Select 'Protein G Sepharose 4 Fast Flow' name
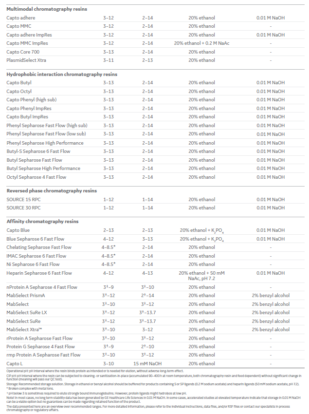Image resolution: width=309 pixels, height=414 pixels. pos(41,346)
